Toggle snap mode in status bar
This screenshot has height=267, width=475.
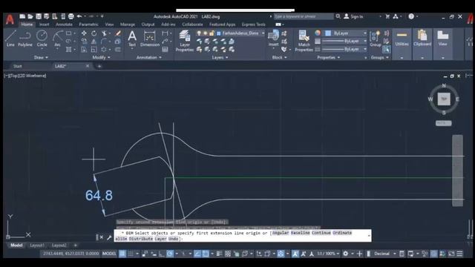tap(131, 254)
